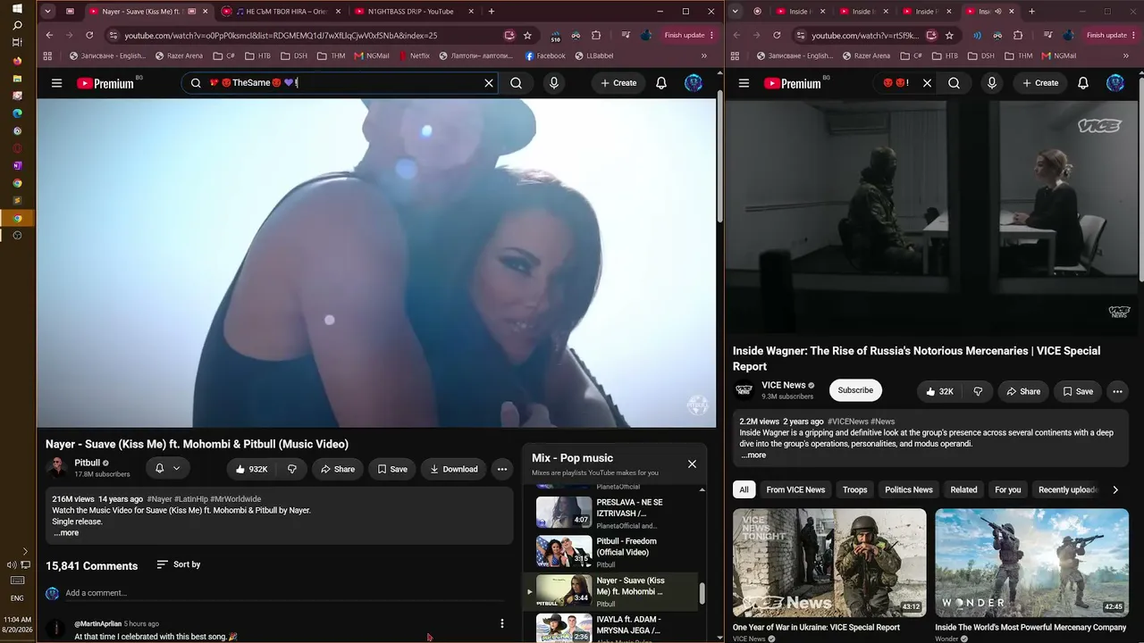Image resolution: width=1144 pixels, height=643 pixels.
Task: Play Pitbull - Freedom from mix playlist
Action: click(x=610, y=552)
